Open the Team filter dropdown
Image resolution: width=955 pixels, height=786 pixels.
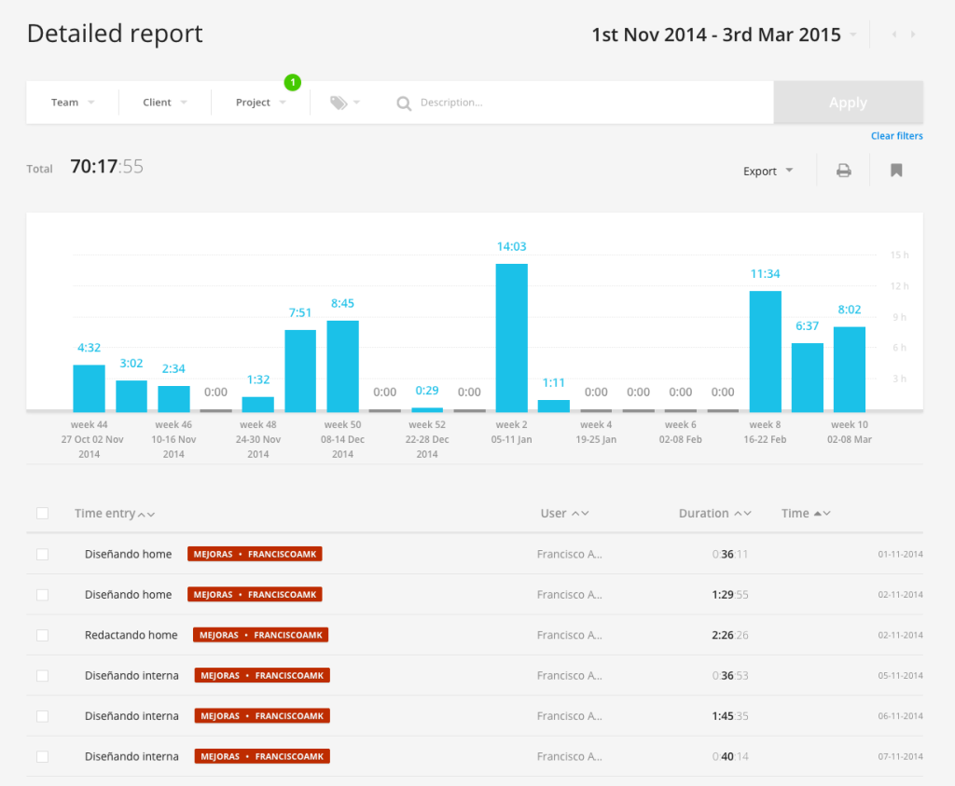[x=73, y=103]
